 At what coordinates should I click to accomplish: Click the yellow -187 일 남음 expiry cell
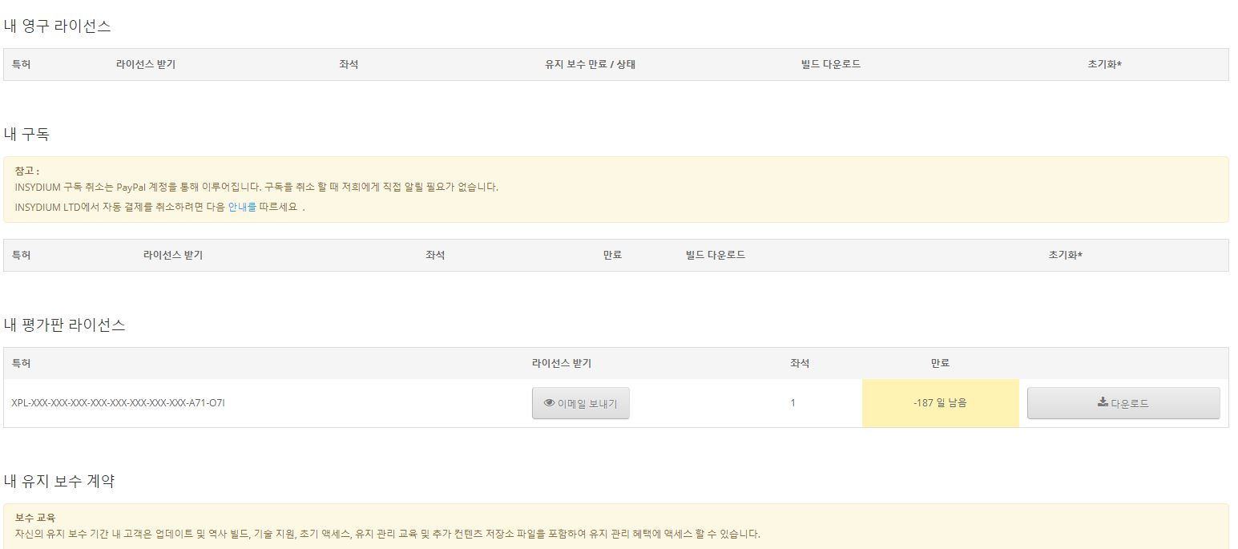[x=940, y=403]
